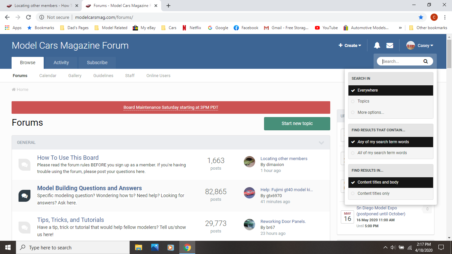This screenshot has height=254, width=452.
Task: Open the notifications bell icon
Action: (x=377, y=46)
